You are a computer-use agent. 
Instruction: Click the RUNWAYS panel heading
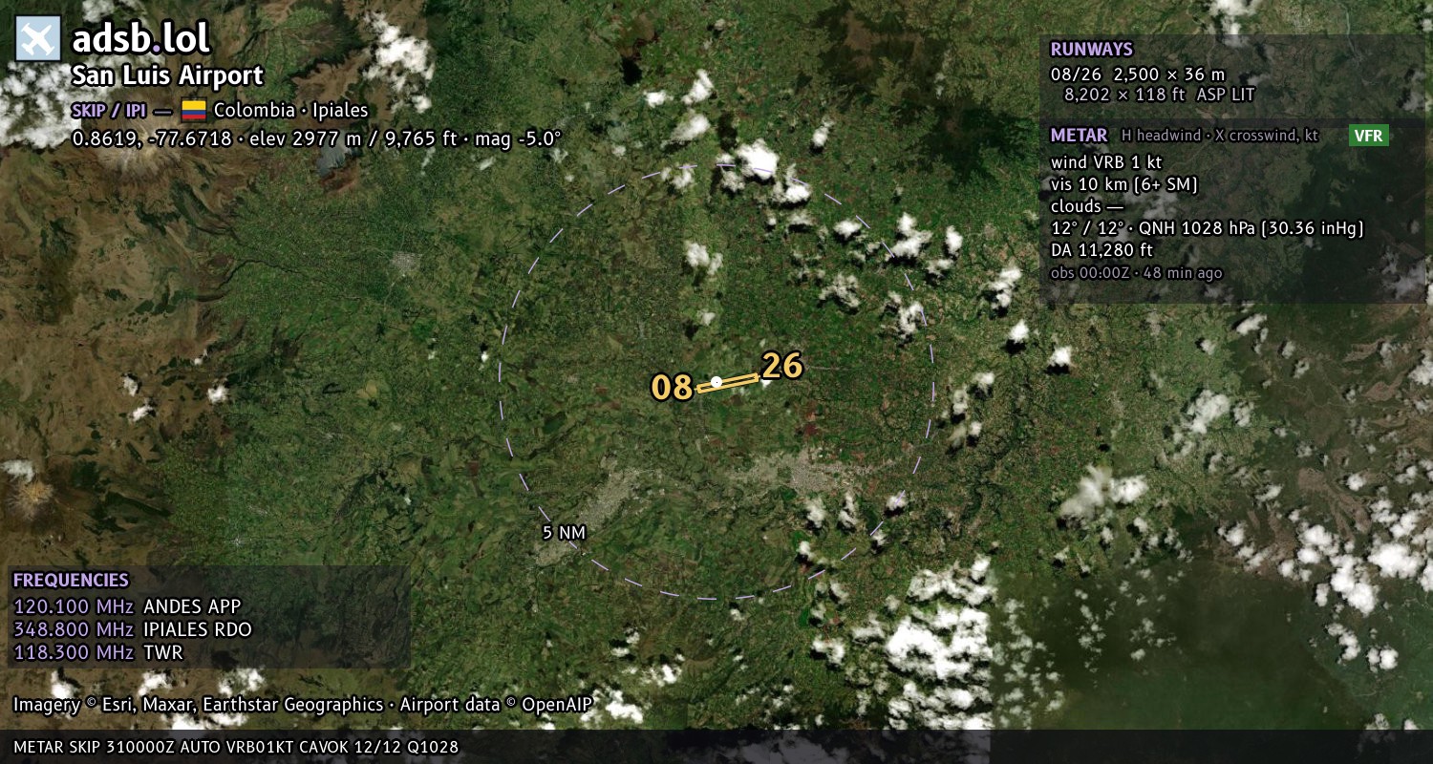click(1091, 50)
